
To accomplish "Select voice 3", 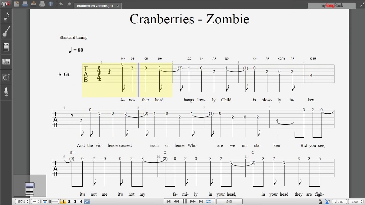I will pyautogui.click(x=75, y=202).
